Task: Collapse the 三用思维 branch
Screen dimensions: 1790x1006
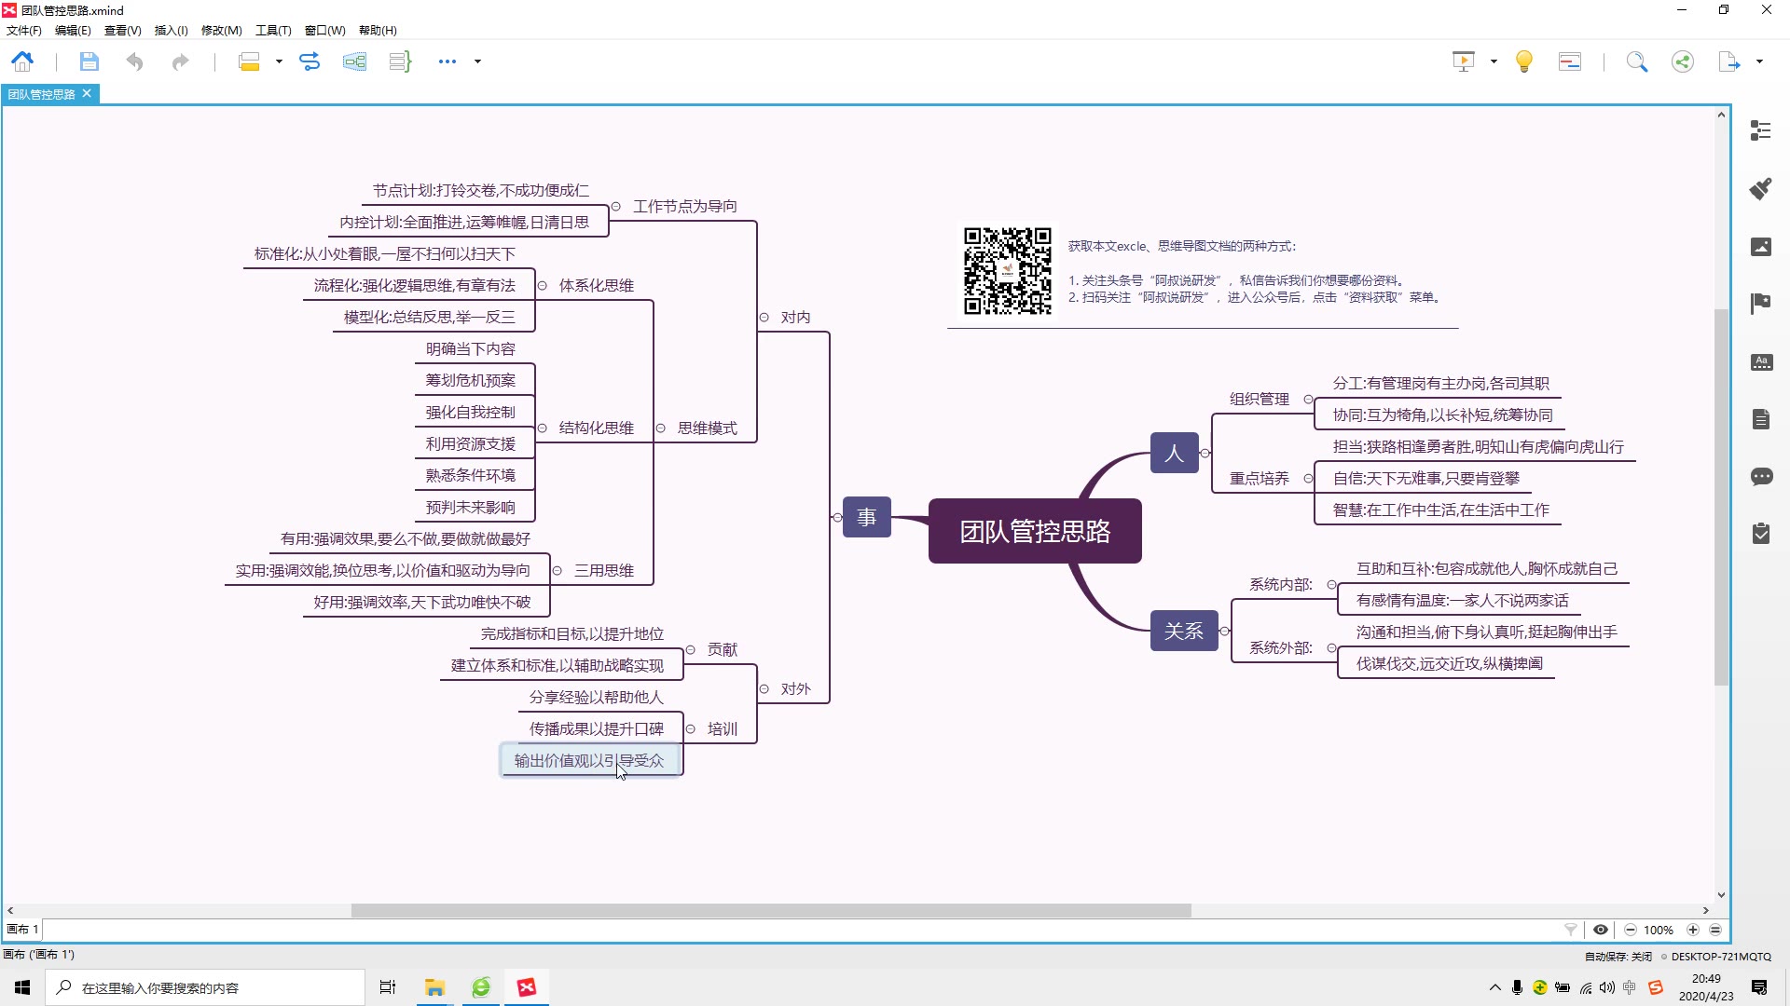Action: click(558, 571)
